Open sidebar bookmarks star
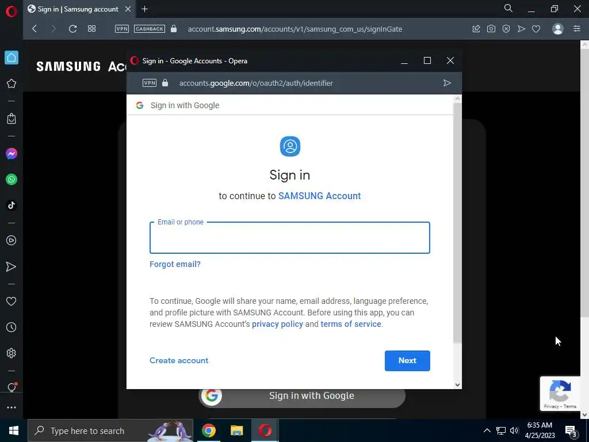The image size is (589, 442). pyautogui.click(x=12, y=83)
